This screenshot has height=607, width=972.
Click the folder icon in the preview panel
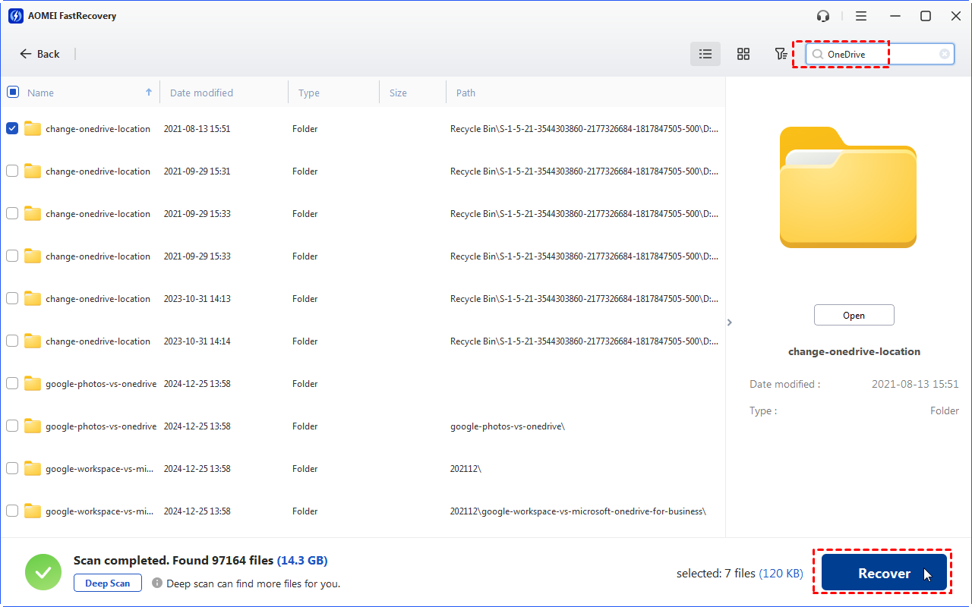(x=847, y=187)
